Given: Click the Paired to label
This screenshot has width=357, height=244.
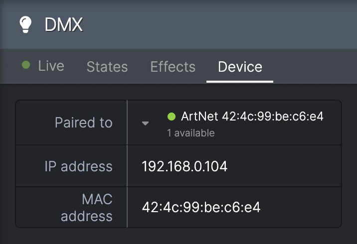Looking at the screenshot, I should coord(84,122).
